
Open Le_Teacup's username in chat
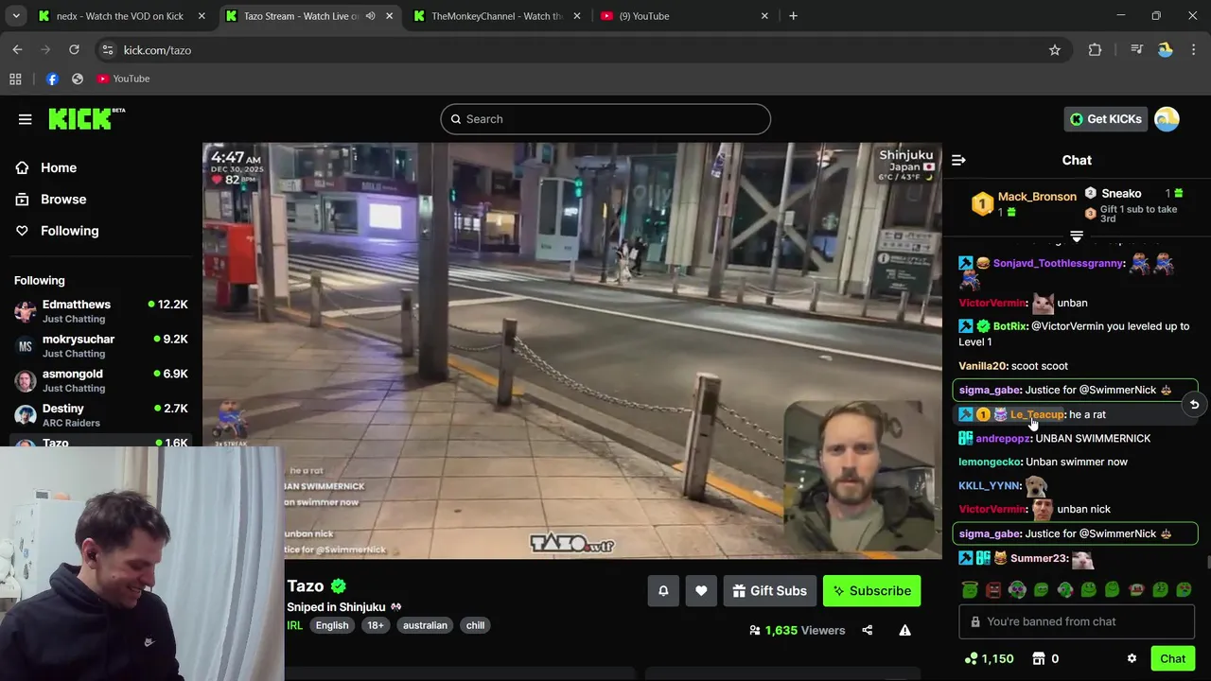(x=1037, y=414)
